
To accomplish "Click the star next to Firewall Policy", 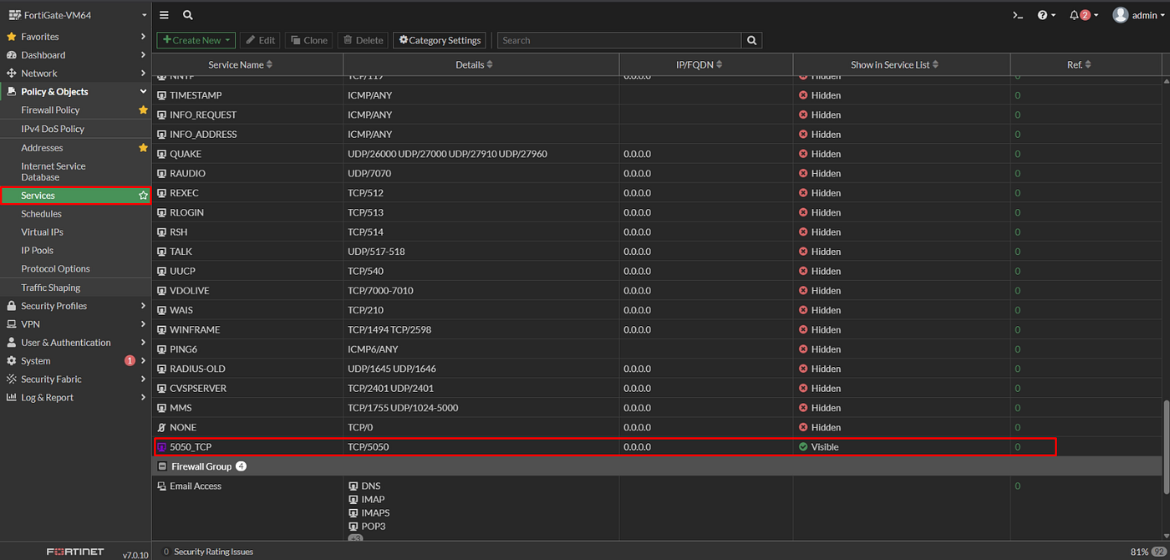I will 143,110.
